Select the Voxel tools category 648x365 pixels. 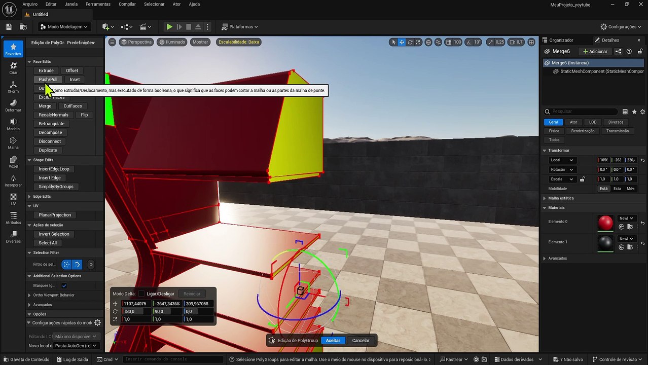[13, 162]
